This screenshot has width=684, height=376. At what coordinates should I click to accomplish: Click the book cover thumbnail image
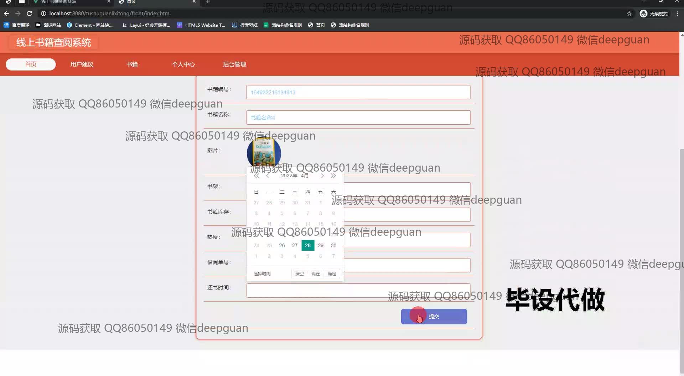coord(264,152)
